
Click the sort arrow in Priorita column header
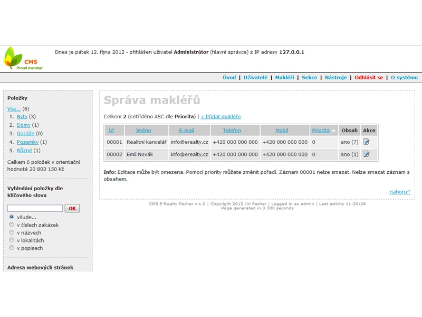tap(333, 130)
